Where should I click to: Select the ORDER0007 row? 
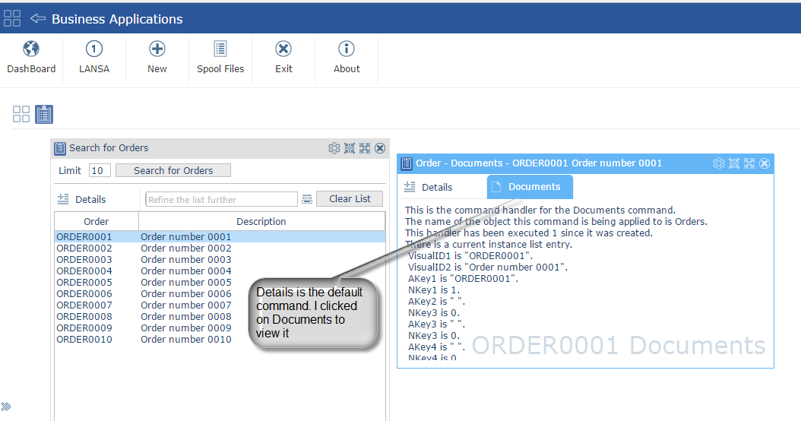tap(220, 305)
